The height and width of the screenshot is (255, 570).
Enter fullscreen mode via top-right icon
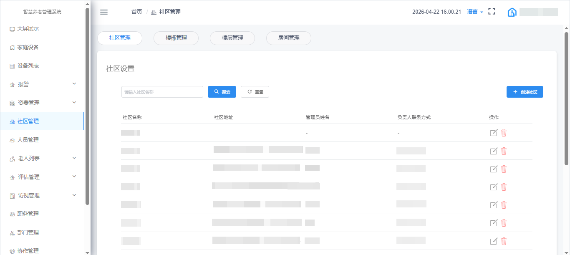492,12
